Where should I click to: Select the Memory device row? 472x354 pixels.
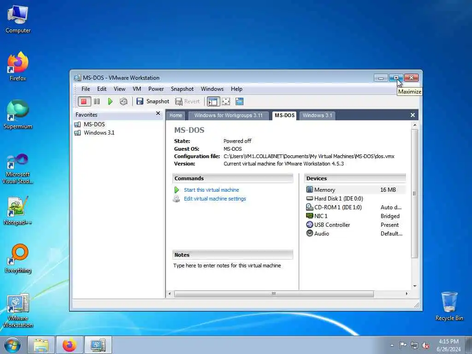pos(355,189)
